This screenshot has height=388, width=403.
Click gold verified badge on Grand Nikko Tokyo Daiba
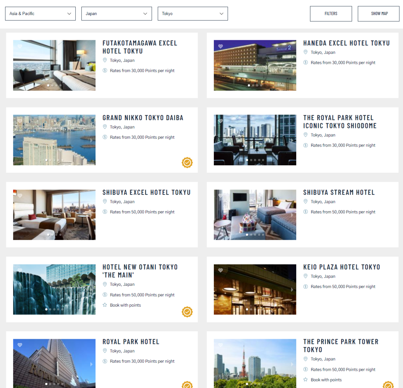coord(187,163)
